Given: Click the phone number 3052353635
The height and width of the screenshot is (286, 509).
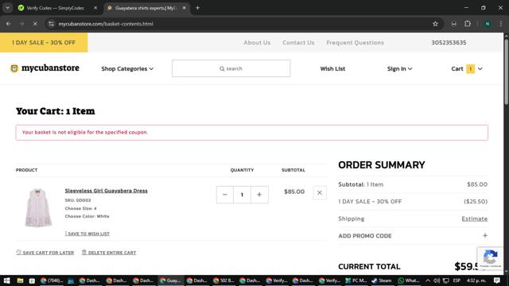Looking at the screenshot, I should pos(449,42).
